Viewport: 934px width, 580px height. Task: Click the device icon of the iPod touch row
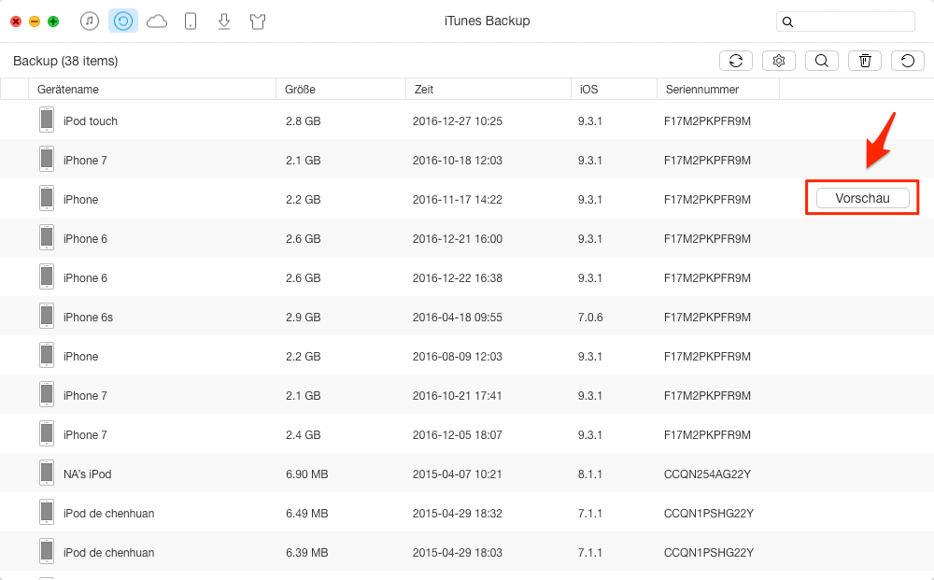(x=47, y=120)
